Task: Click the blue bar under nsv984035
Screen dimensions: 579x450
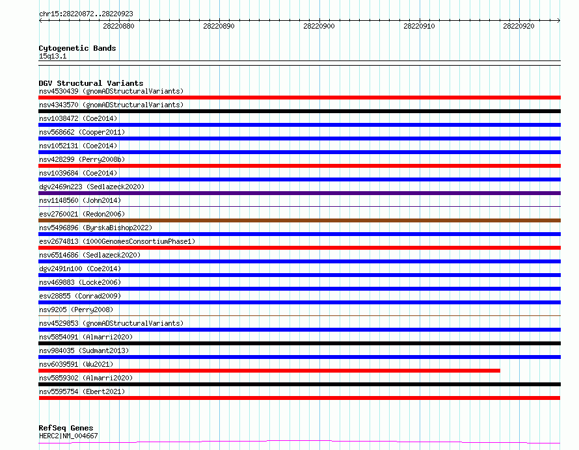Action: (x=299, y=357)
